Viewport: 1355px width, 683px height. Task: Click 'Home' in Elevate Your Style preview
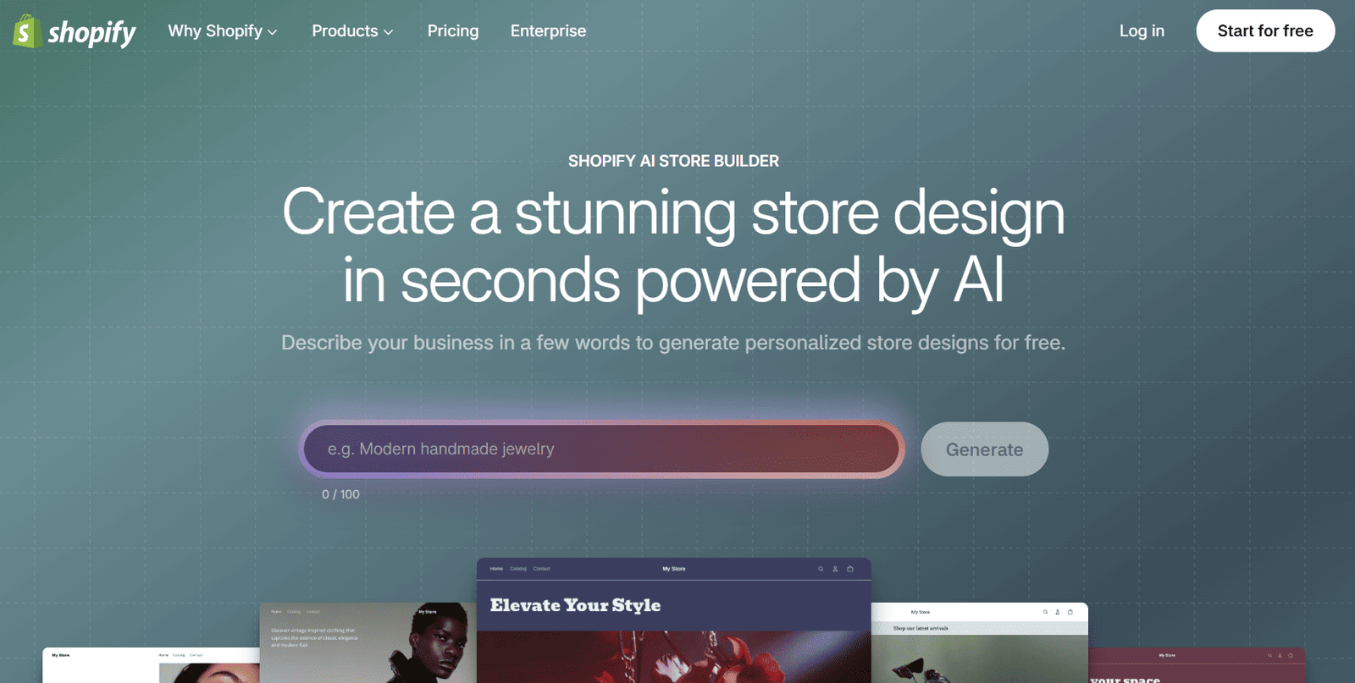point(496,569)
